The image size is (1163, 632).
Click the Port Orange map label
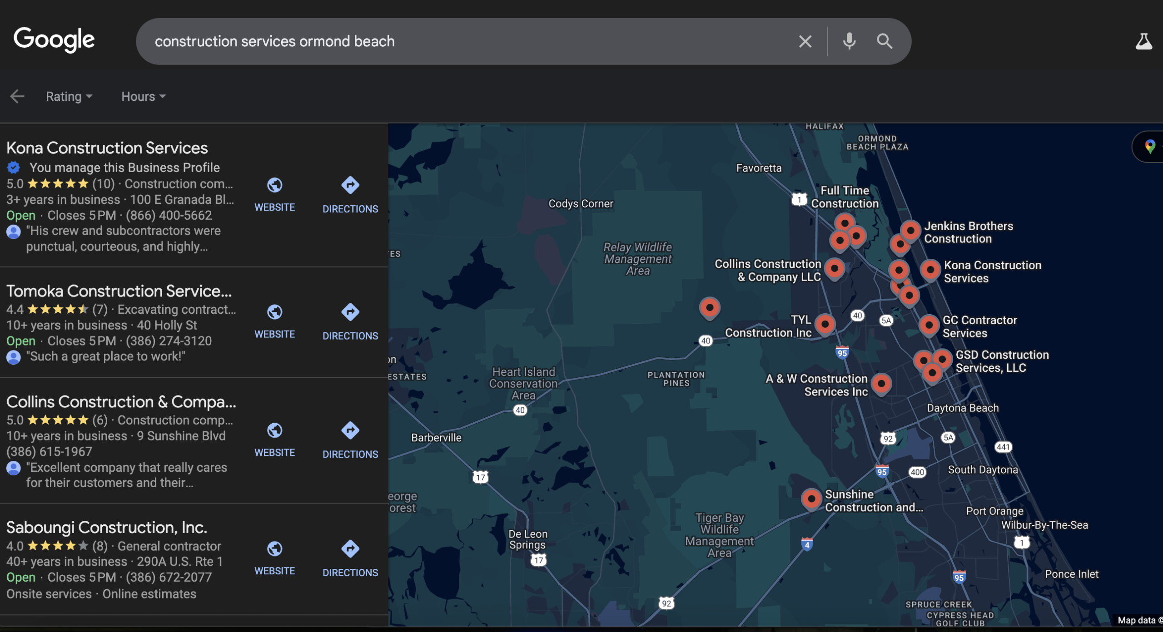[994, 511]
